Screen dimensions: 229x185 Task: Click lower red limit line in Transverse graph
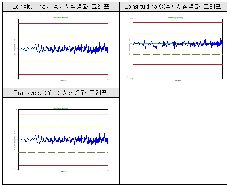(x=63, y=166)
